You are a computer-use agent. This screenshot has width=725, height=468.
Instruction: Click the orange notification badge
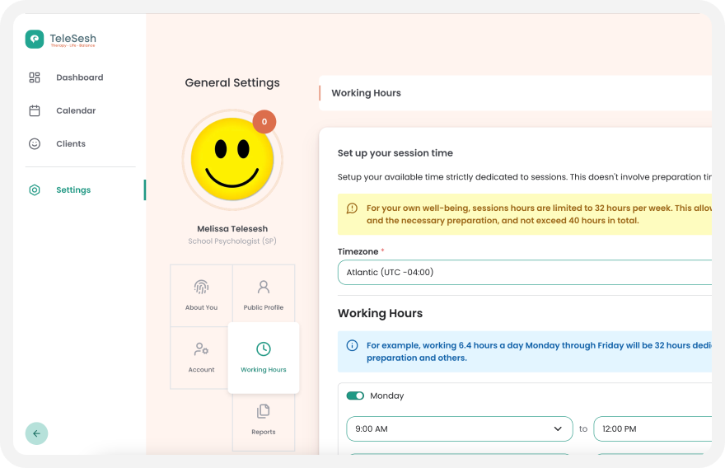[264, 122]
